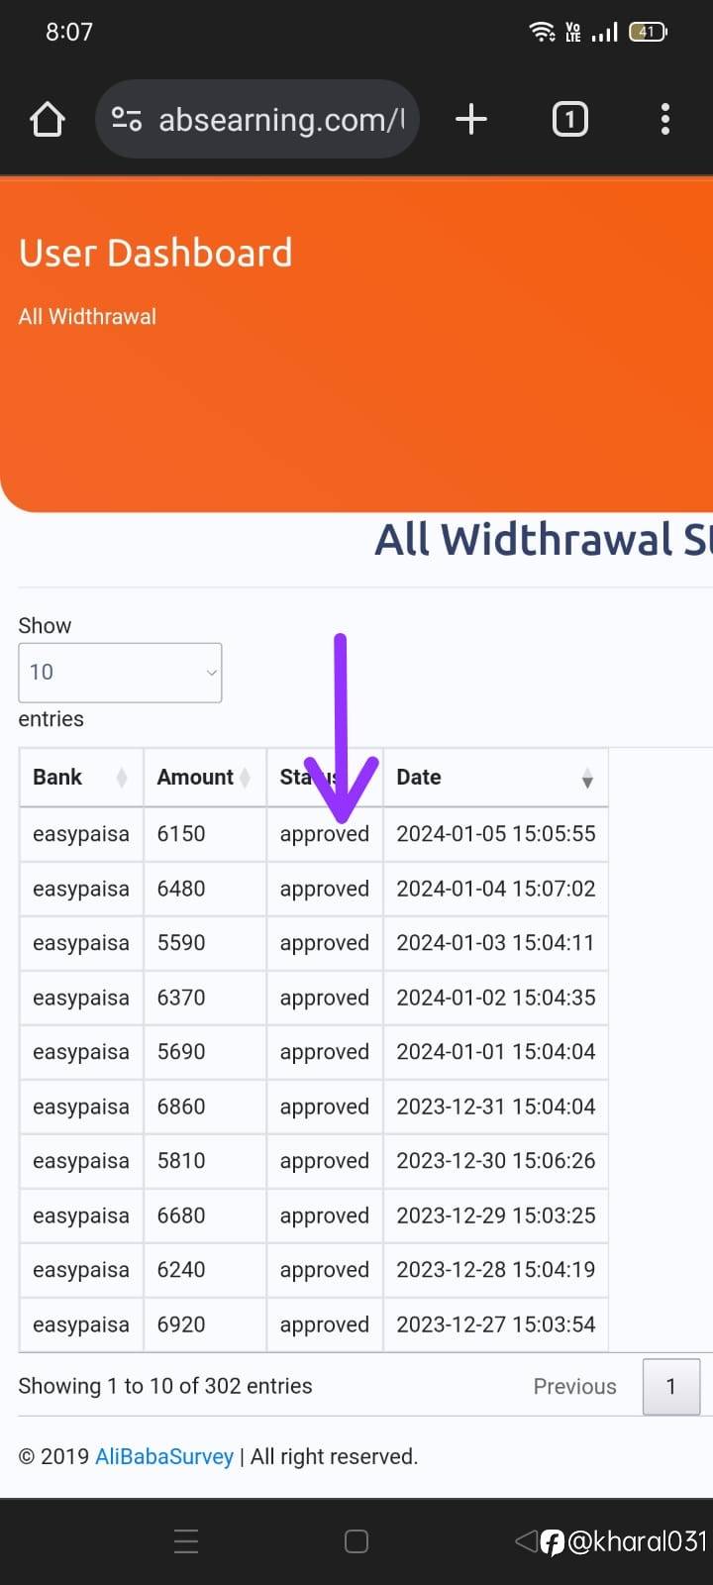713x1585 pixels.
Task: Tap the User Dashboard heading
Action: [x=155, y=254]
